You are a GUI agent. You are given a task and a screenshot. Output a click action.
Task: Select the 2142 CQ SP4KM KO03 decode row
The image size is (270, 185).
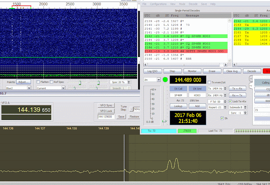pos(186,36)
